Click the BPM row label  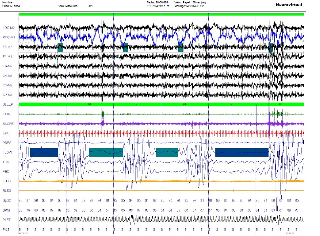(x=6, y=210)
